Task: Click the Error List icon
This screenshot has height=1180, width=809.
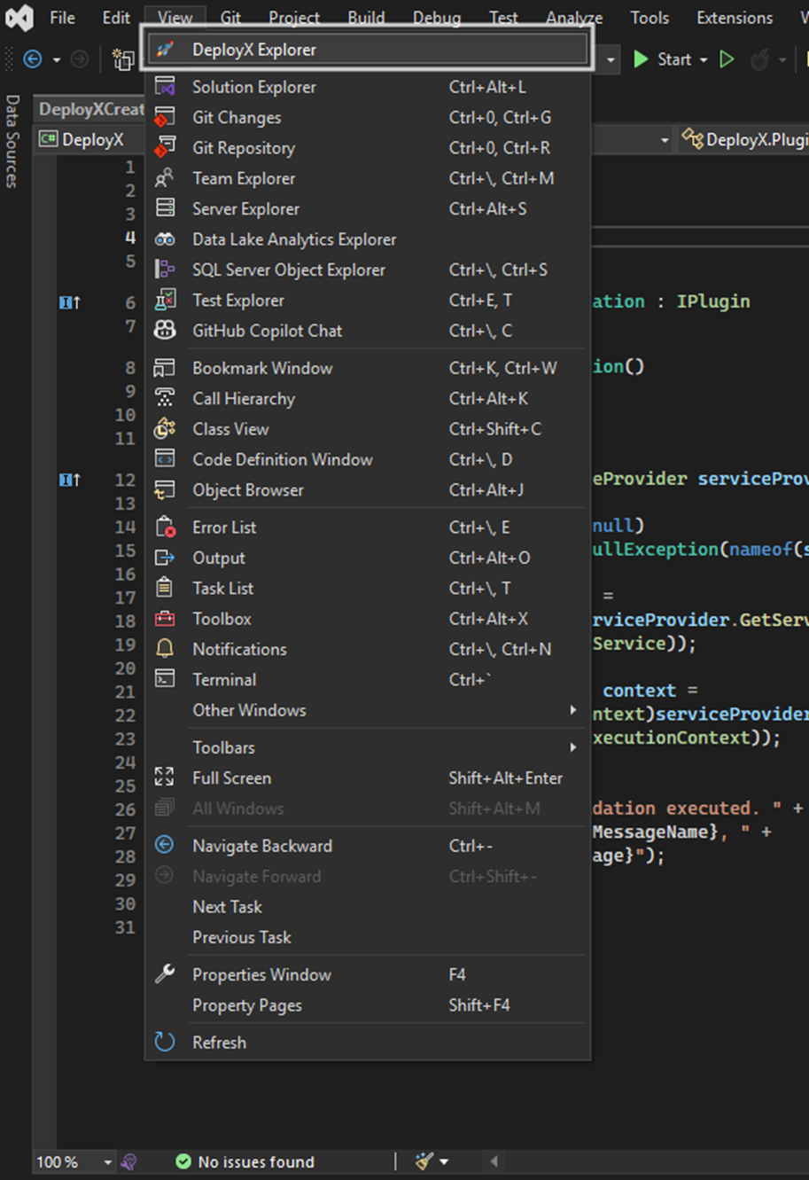Action: (165, 527)
